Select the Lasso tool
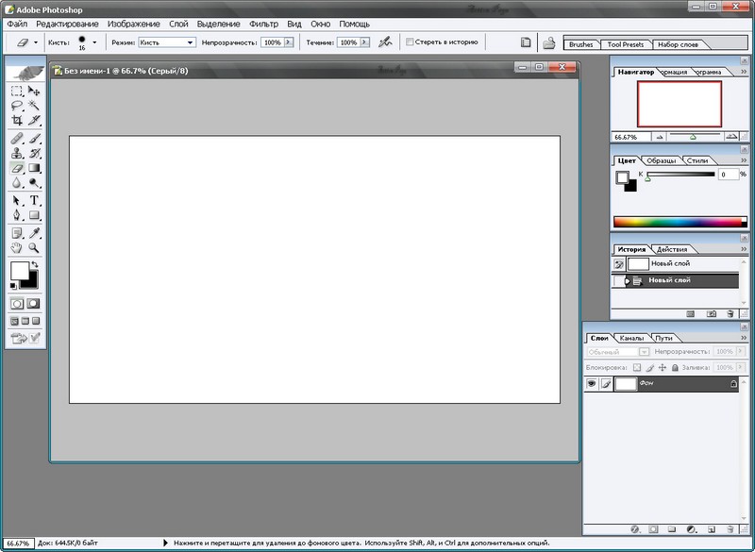Image resolution: width=755 pixels, height=552 pixels. pyautogui.click(x=17, y=106)
